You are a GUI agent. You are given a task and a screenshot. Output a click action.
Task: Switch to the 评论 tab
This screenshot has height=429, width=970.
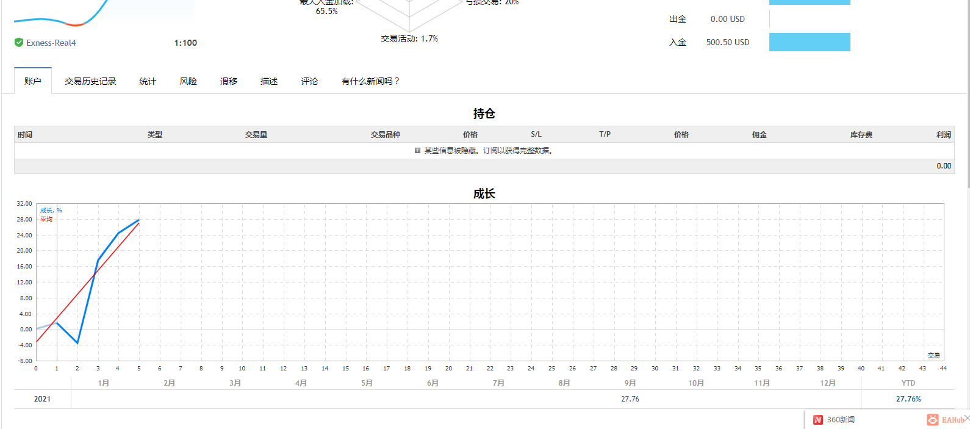[x=309, y=81]
